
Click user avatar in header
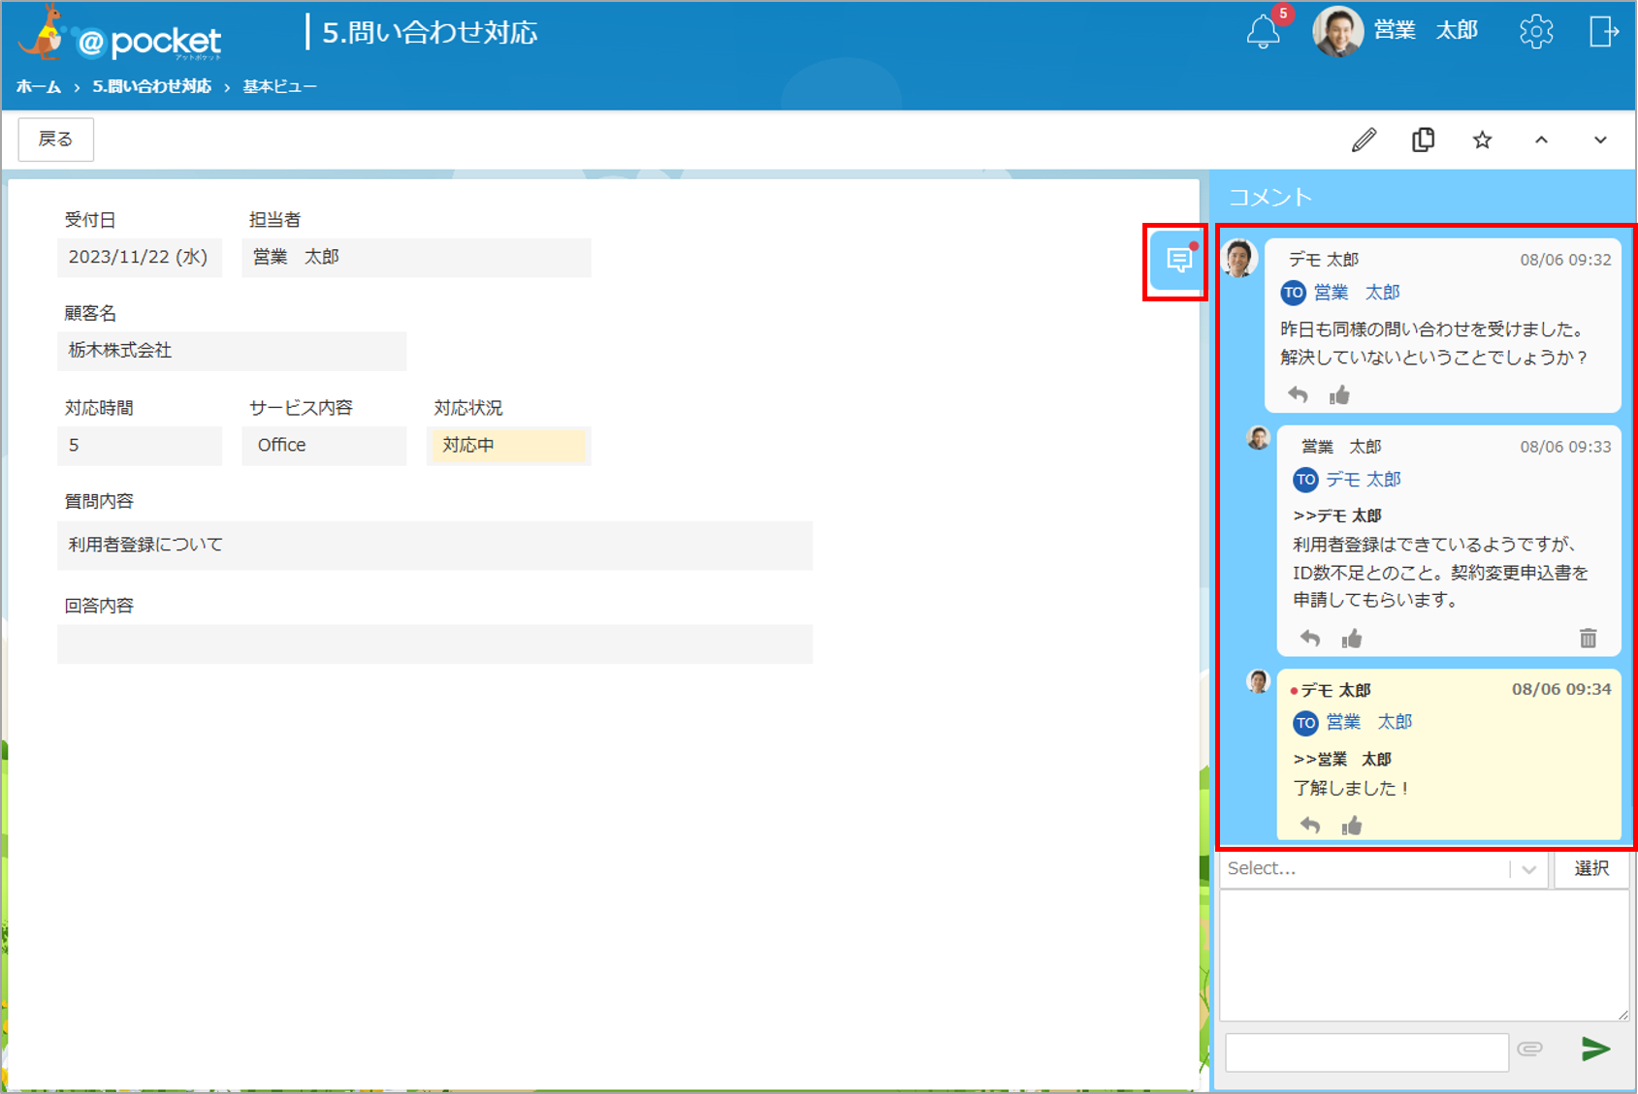(1337, 31)
